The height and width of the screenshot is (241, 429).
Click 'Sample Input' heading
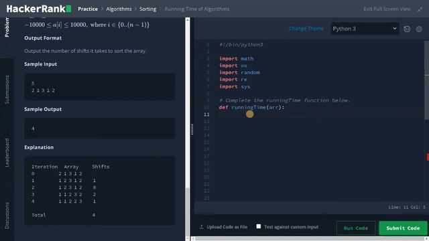[x=41, y=64]
